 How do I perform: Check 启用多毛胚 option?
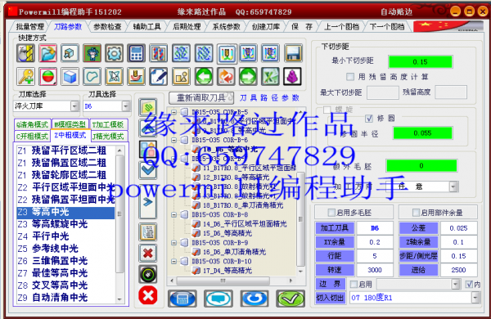point(331,213)
